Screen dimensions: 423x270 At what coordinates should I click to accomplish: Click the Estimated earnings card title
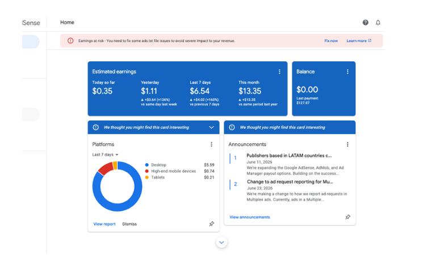coord(114,72)
